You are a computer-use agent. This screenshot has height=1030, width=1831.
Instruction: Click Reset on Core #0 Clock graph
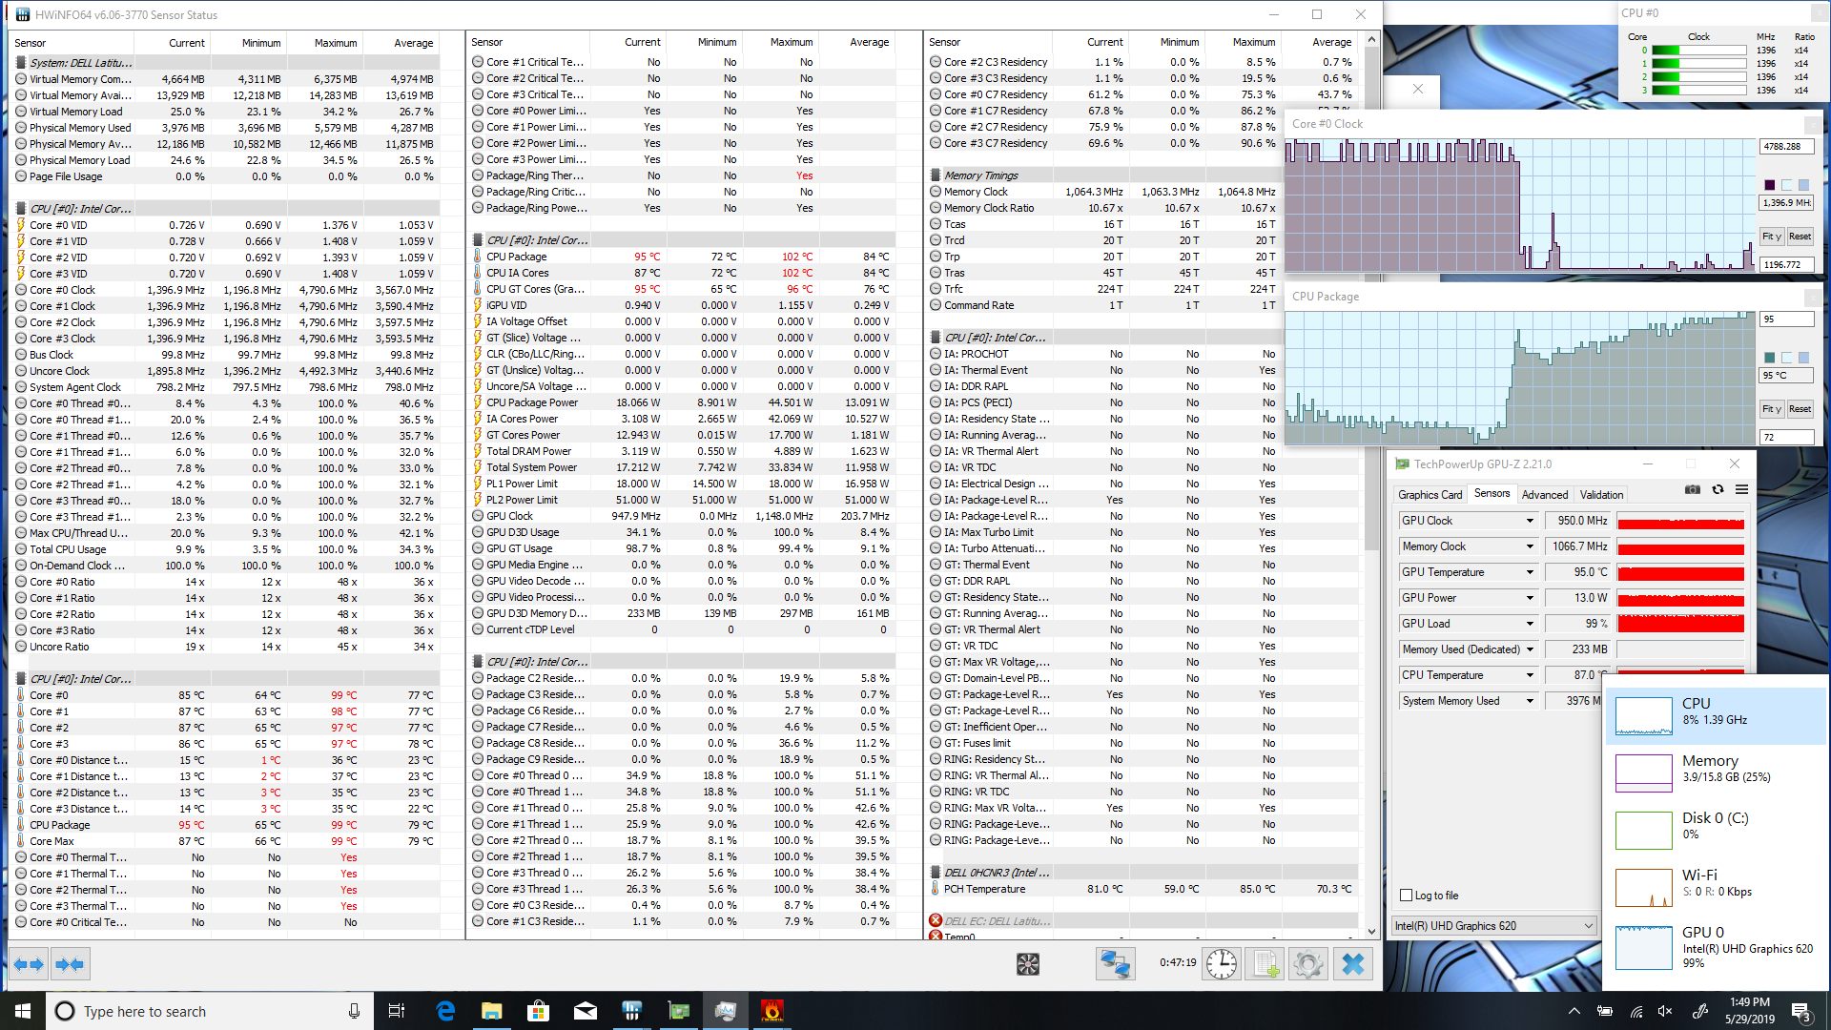(x=1800, y=237)
